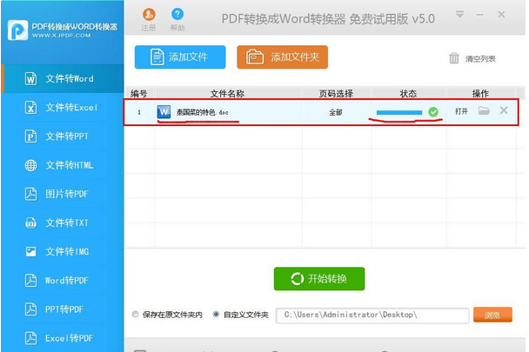Remove row 1 with X icon

[x=504, y=110]
